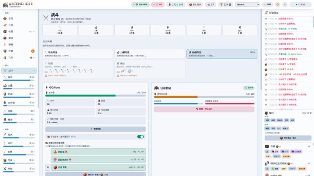
Task: Click the 狂暴野猪 enemy name
Action: [x=166, y=88]
